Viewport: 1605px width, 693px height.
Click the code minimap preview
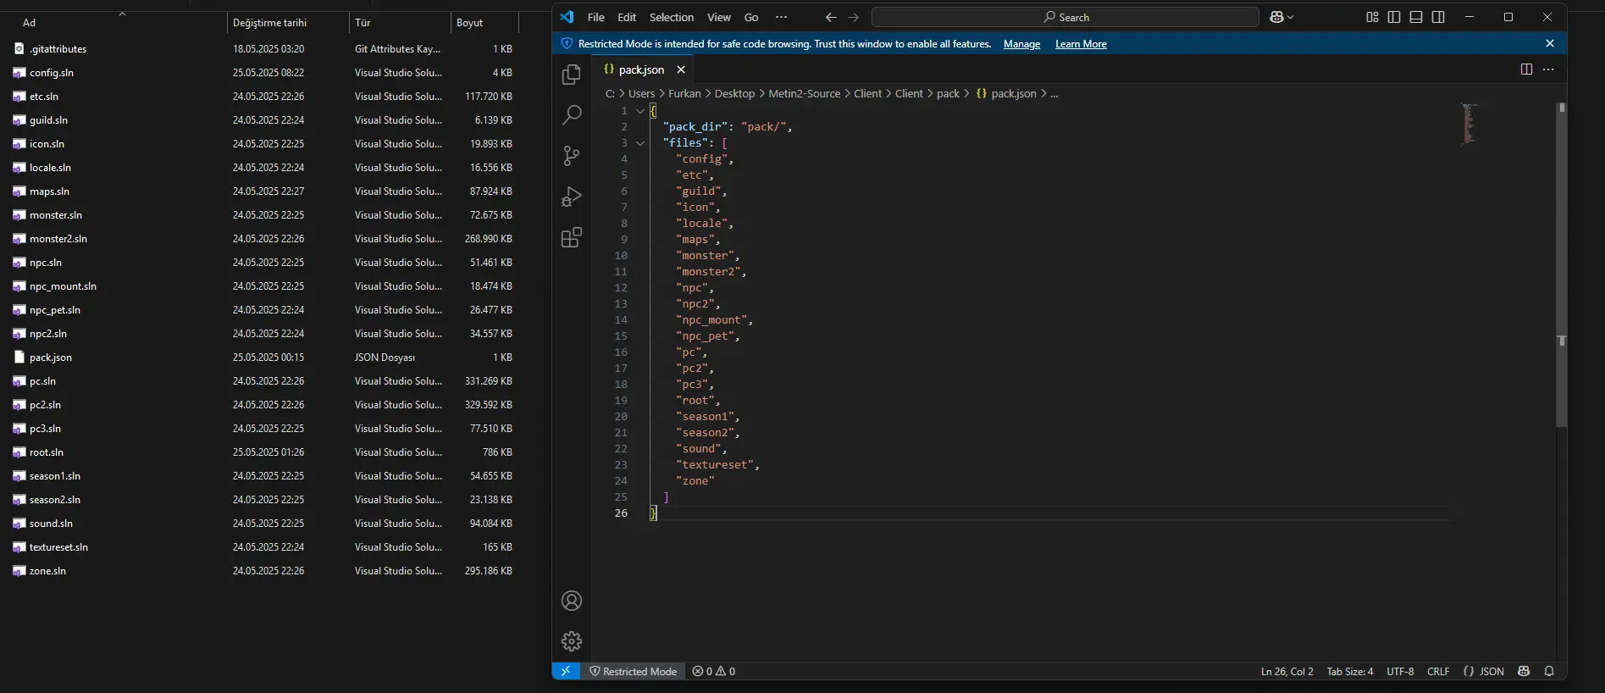pyautogui.click(x=1469, y=124)
